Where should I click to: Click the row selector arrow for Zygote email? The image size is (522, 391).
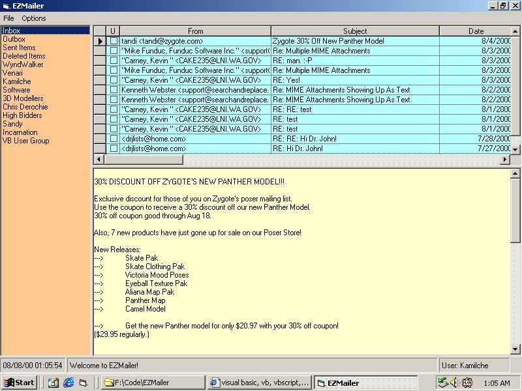(100, 41)
